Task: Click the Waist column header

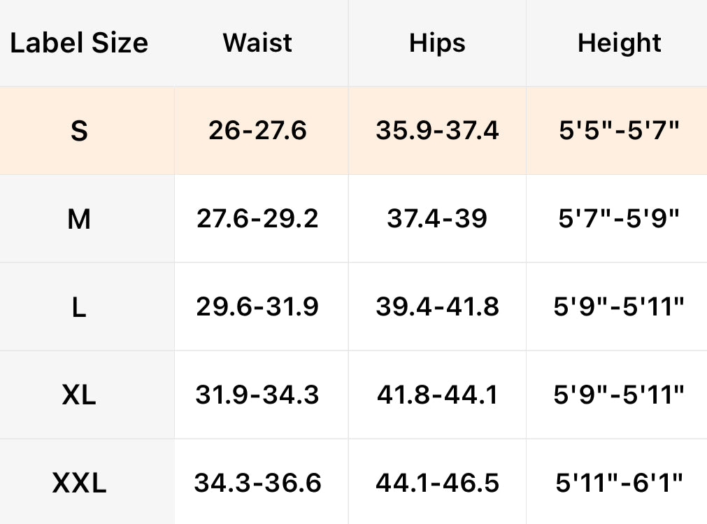Action: (x=256, y=43)
